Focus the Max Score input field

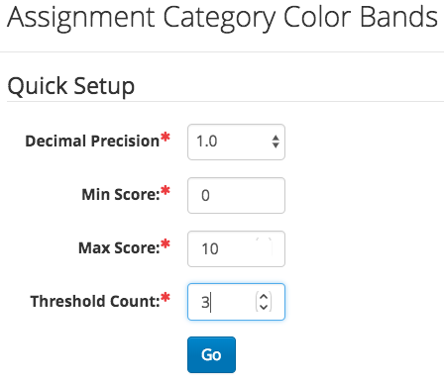(236, 248)
